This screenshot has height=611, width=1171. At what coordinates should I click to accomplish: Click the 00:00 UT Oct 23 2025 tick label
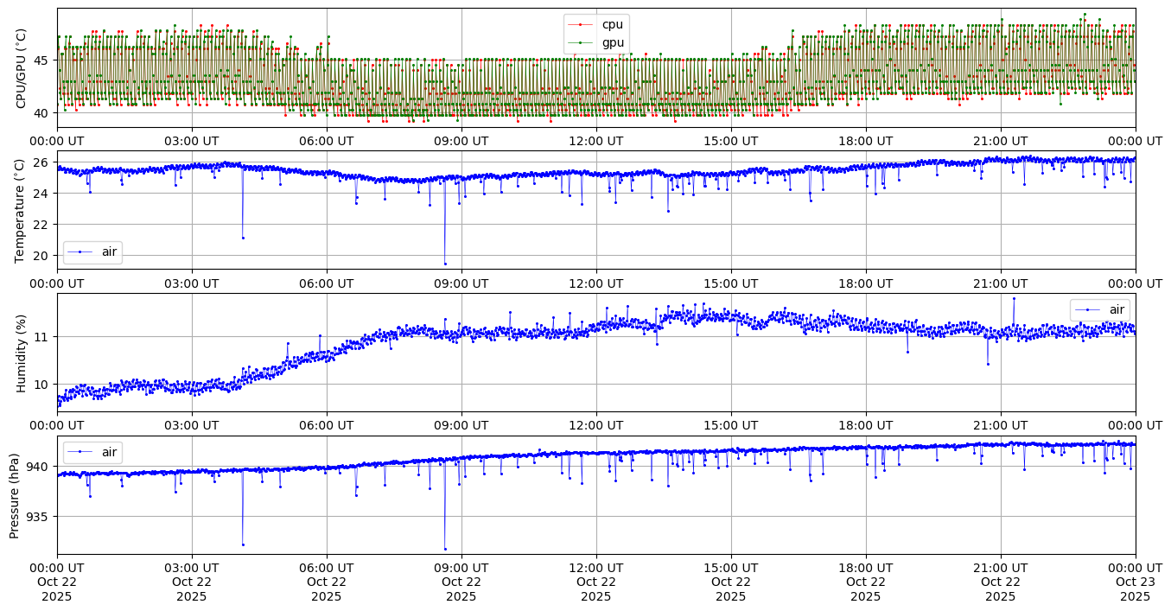pos(1135,582)
